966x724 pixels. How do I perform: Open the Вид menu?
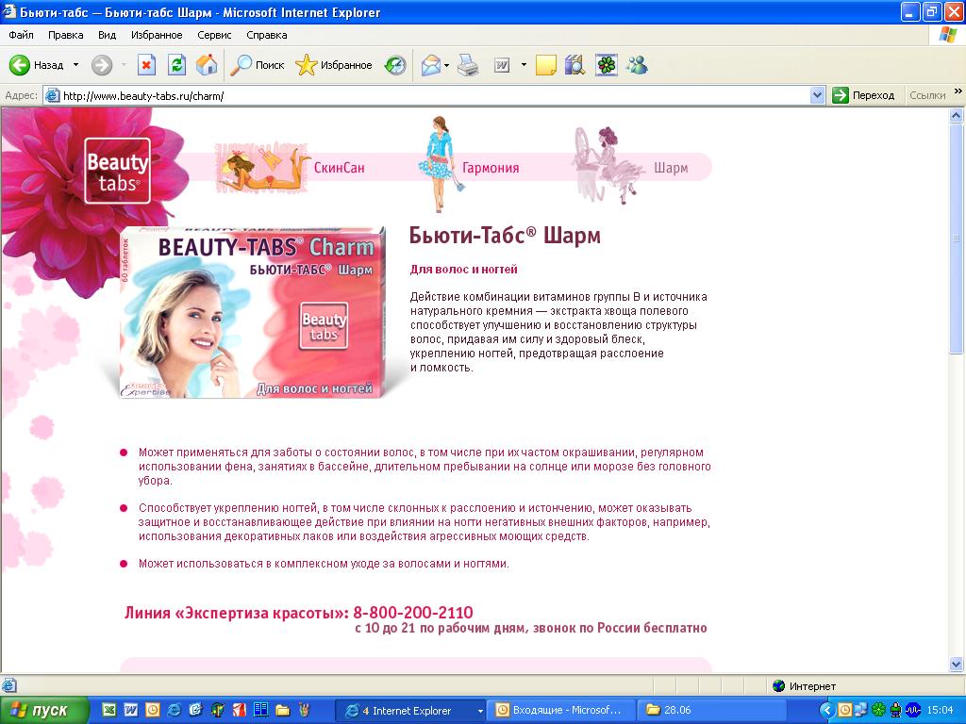coord(107,35)
